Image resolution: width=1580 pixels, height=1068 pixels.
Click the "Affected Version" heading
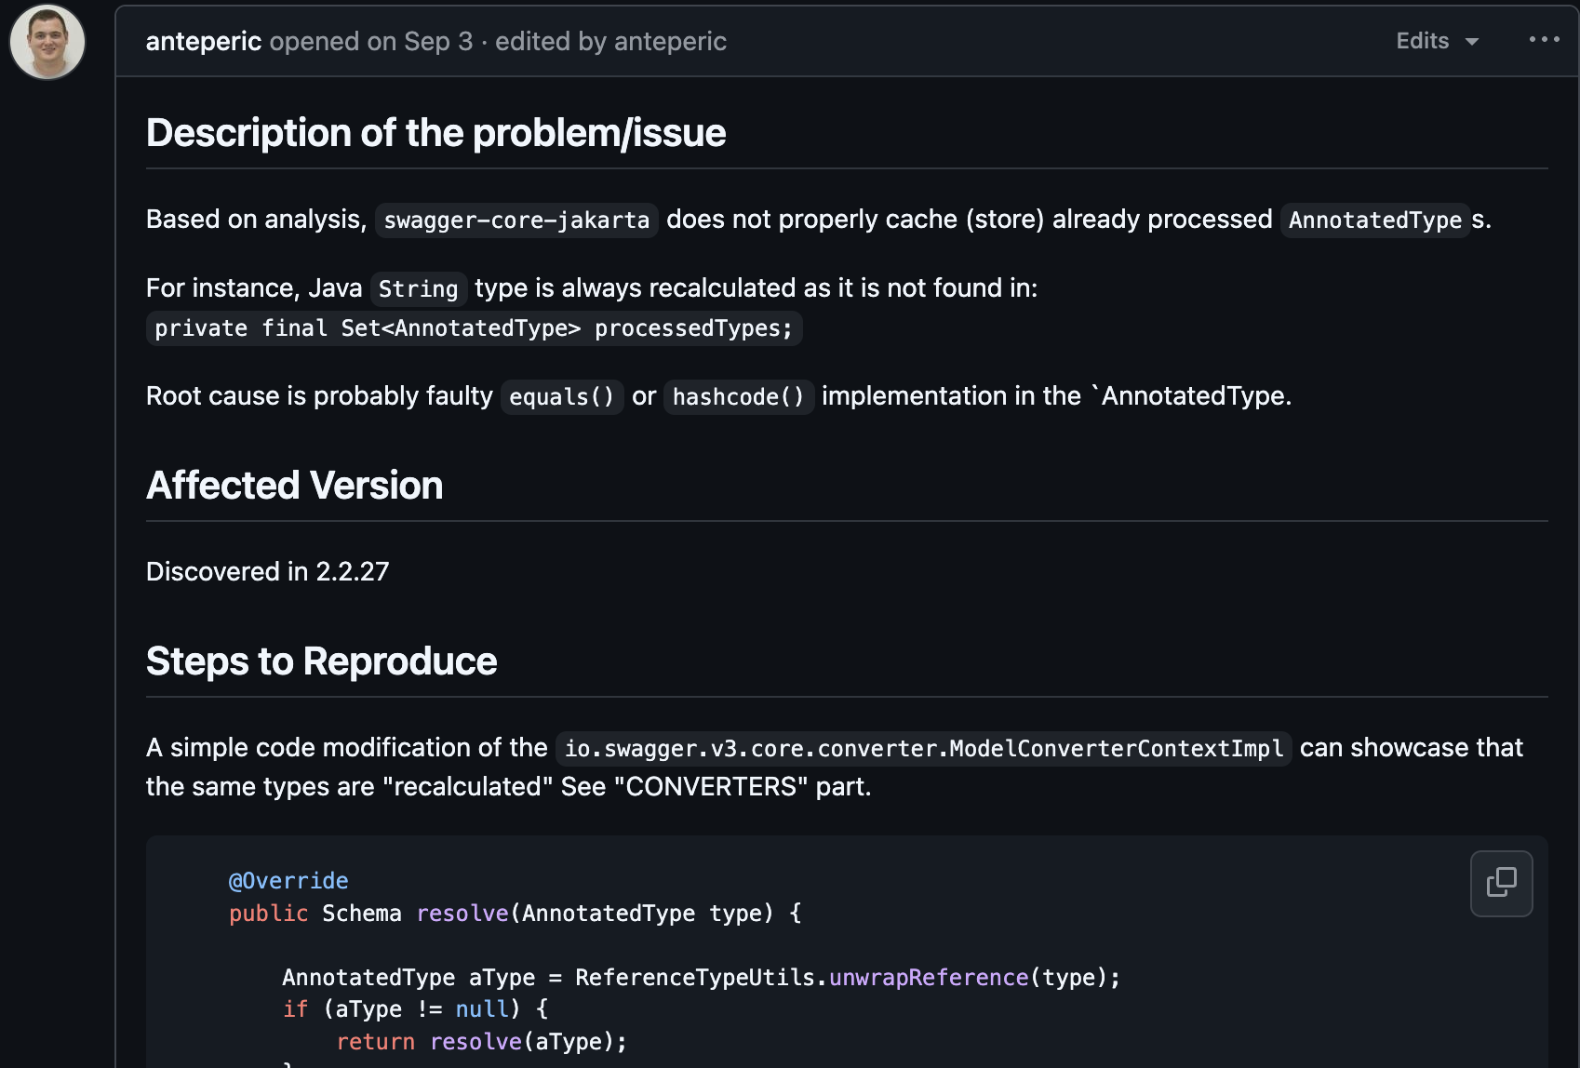point(294,486)
